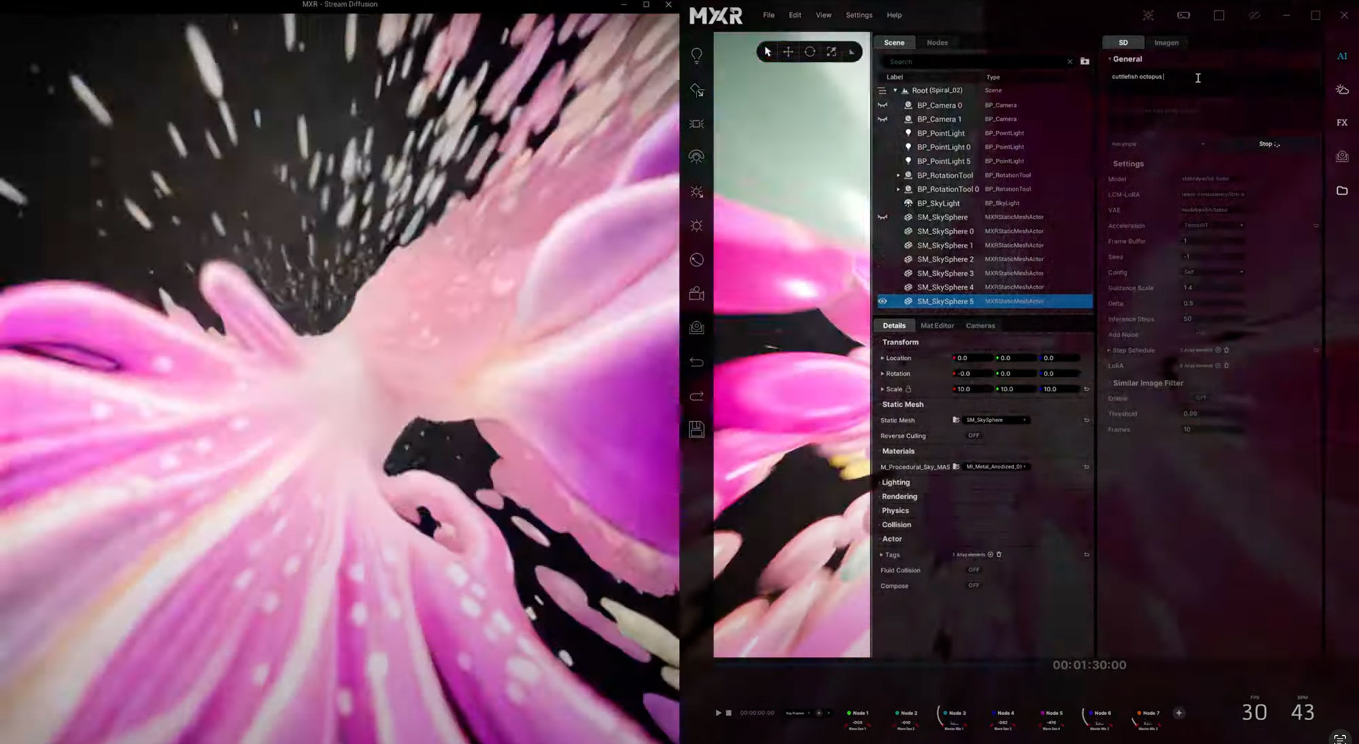Expand the BP_RotationTool 0 tree item
Image resolution: width=1359 pixels, height=744 pixels.
(x=898, y=190)
